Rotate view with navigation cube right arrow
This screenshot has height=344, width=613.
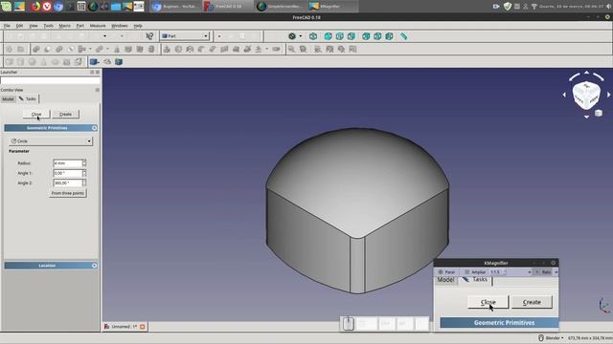click(609, 95)
